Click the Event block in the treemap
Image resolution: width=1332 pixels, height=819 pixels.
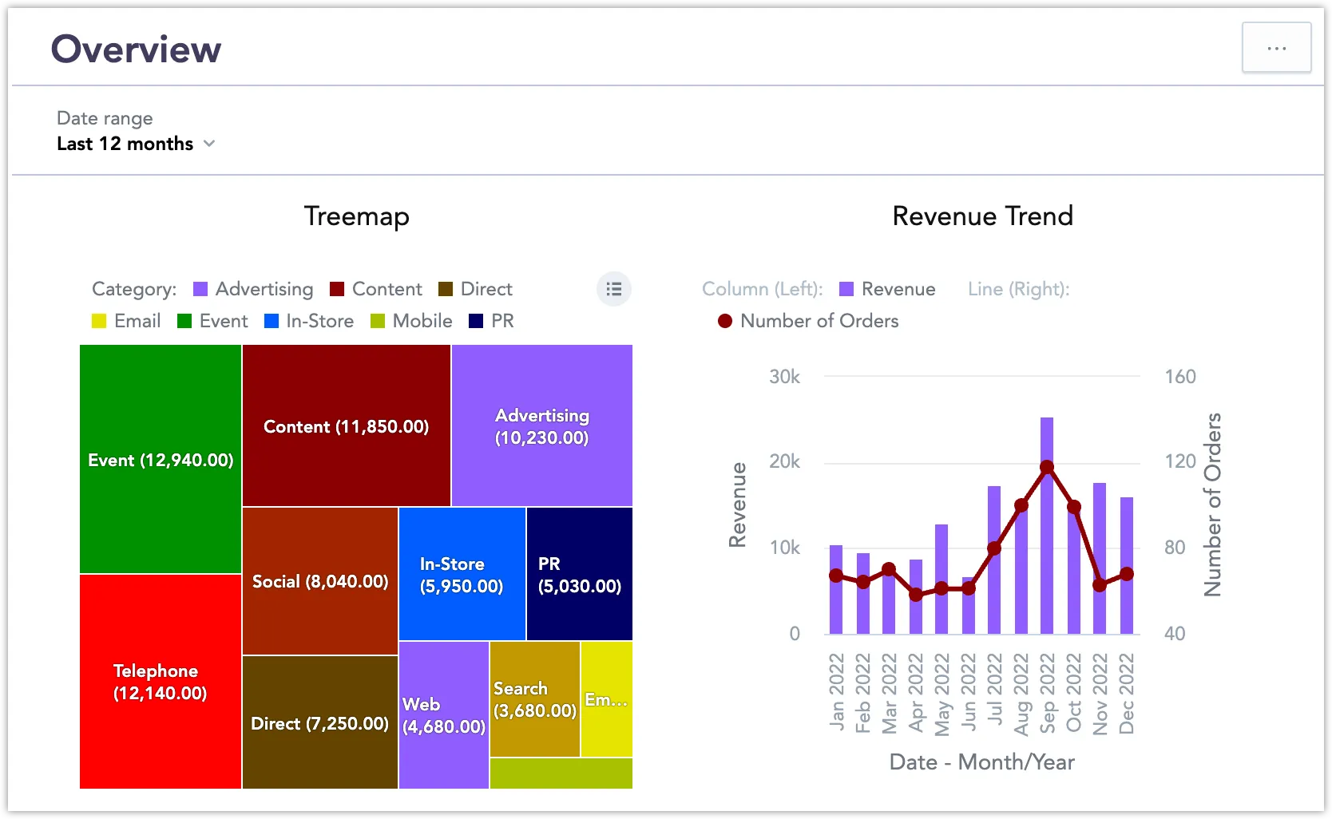pyautogui.click(x=159, y=459)
